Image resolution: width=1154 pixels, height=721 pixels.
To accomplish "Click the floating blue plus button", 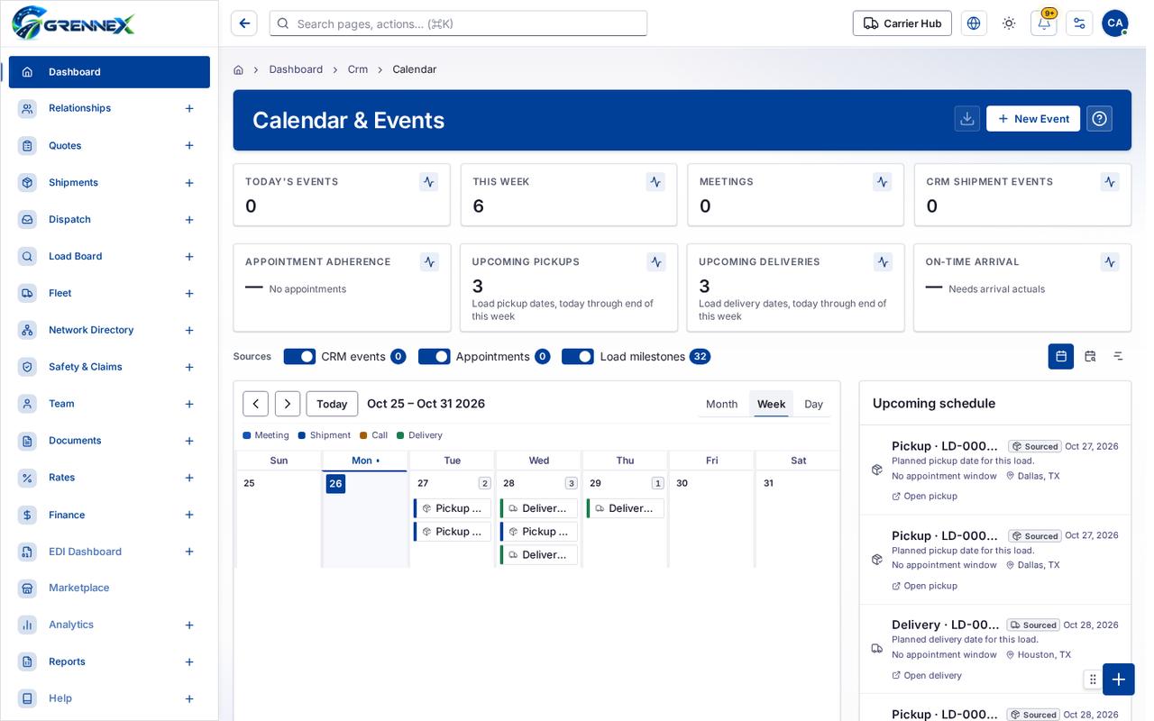I will tap(1119, 680).
